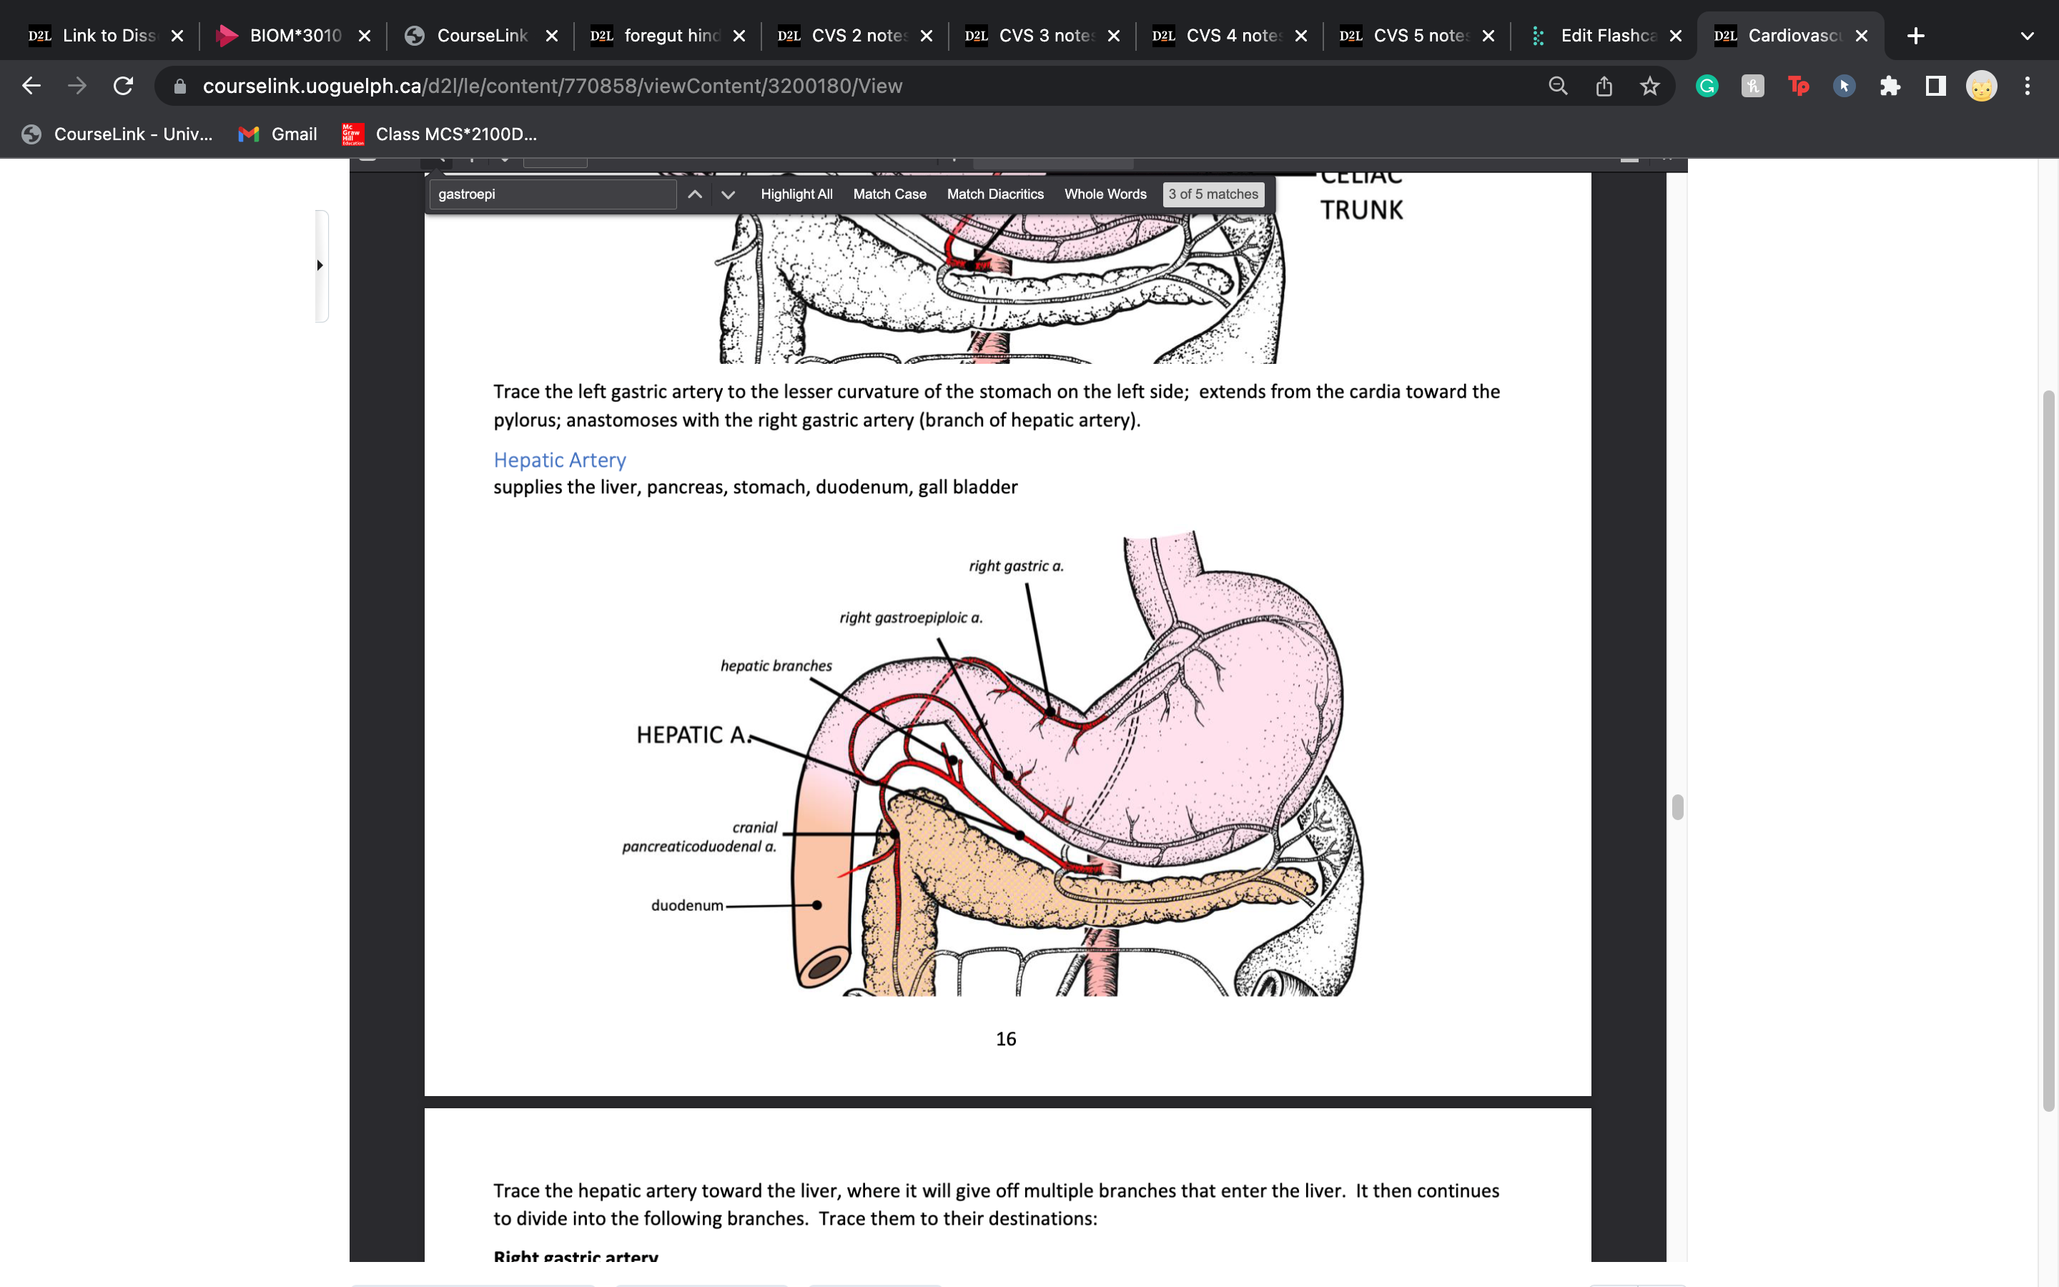Reload the current page

[x=124, y=86]
